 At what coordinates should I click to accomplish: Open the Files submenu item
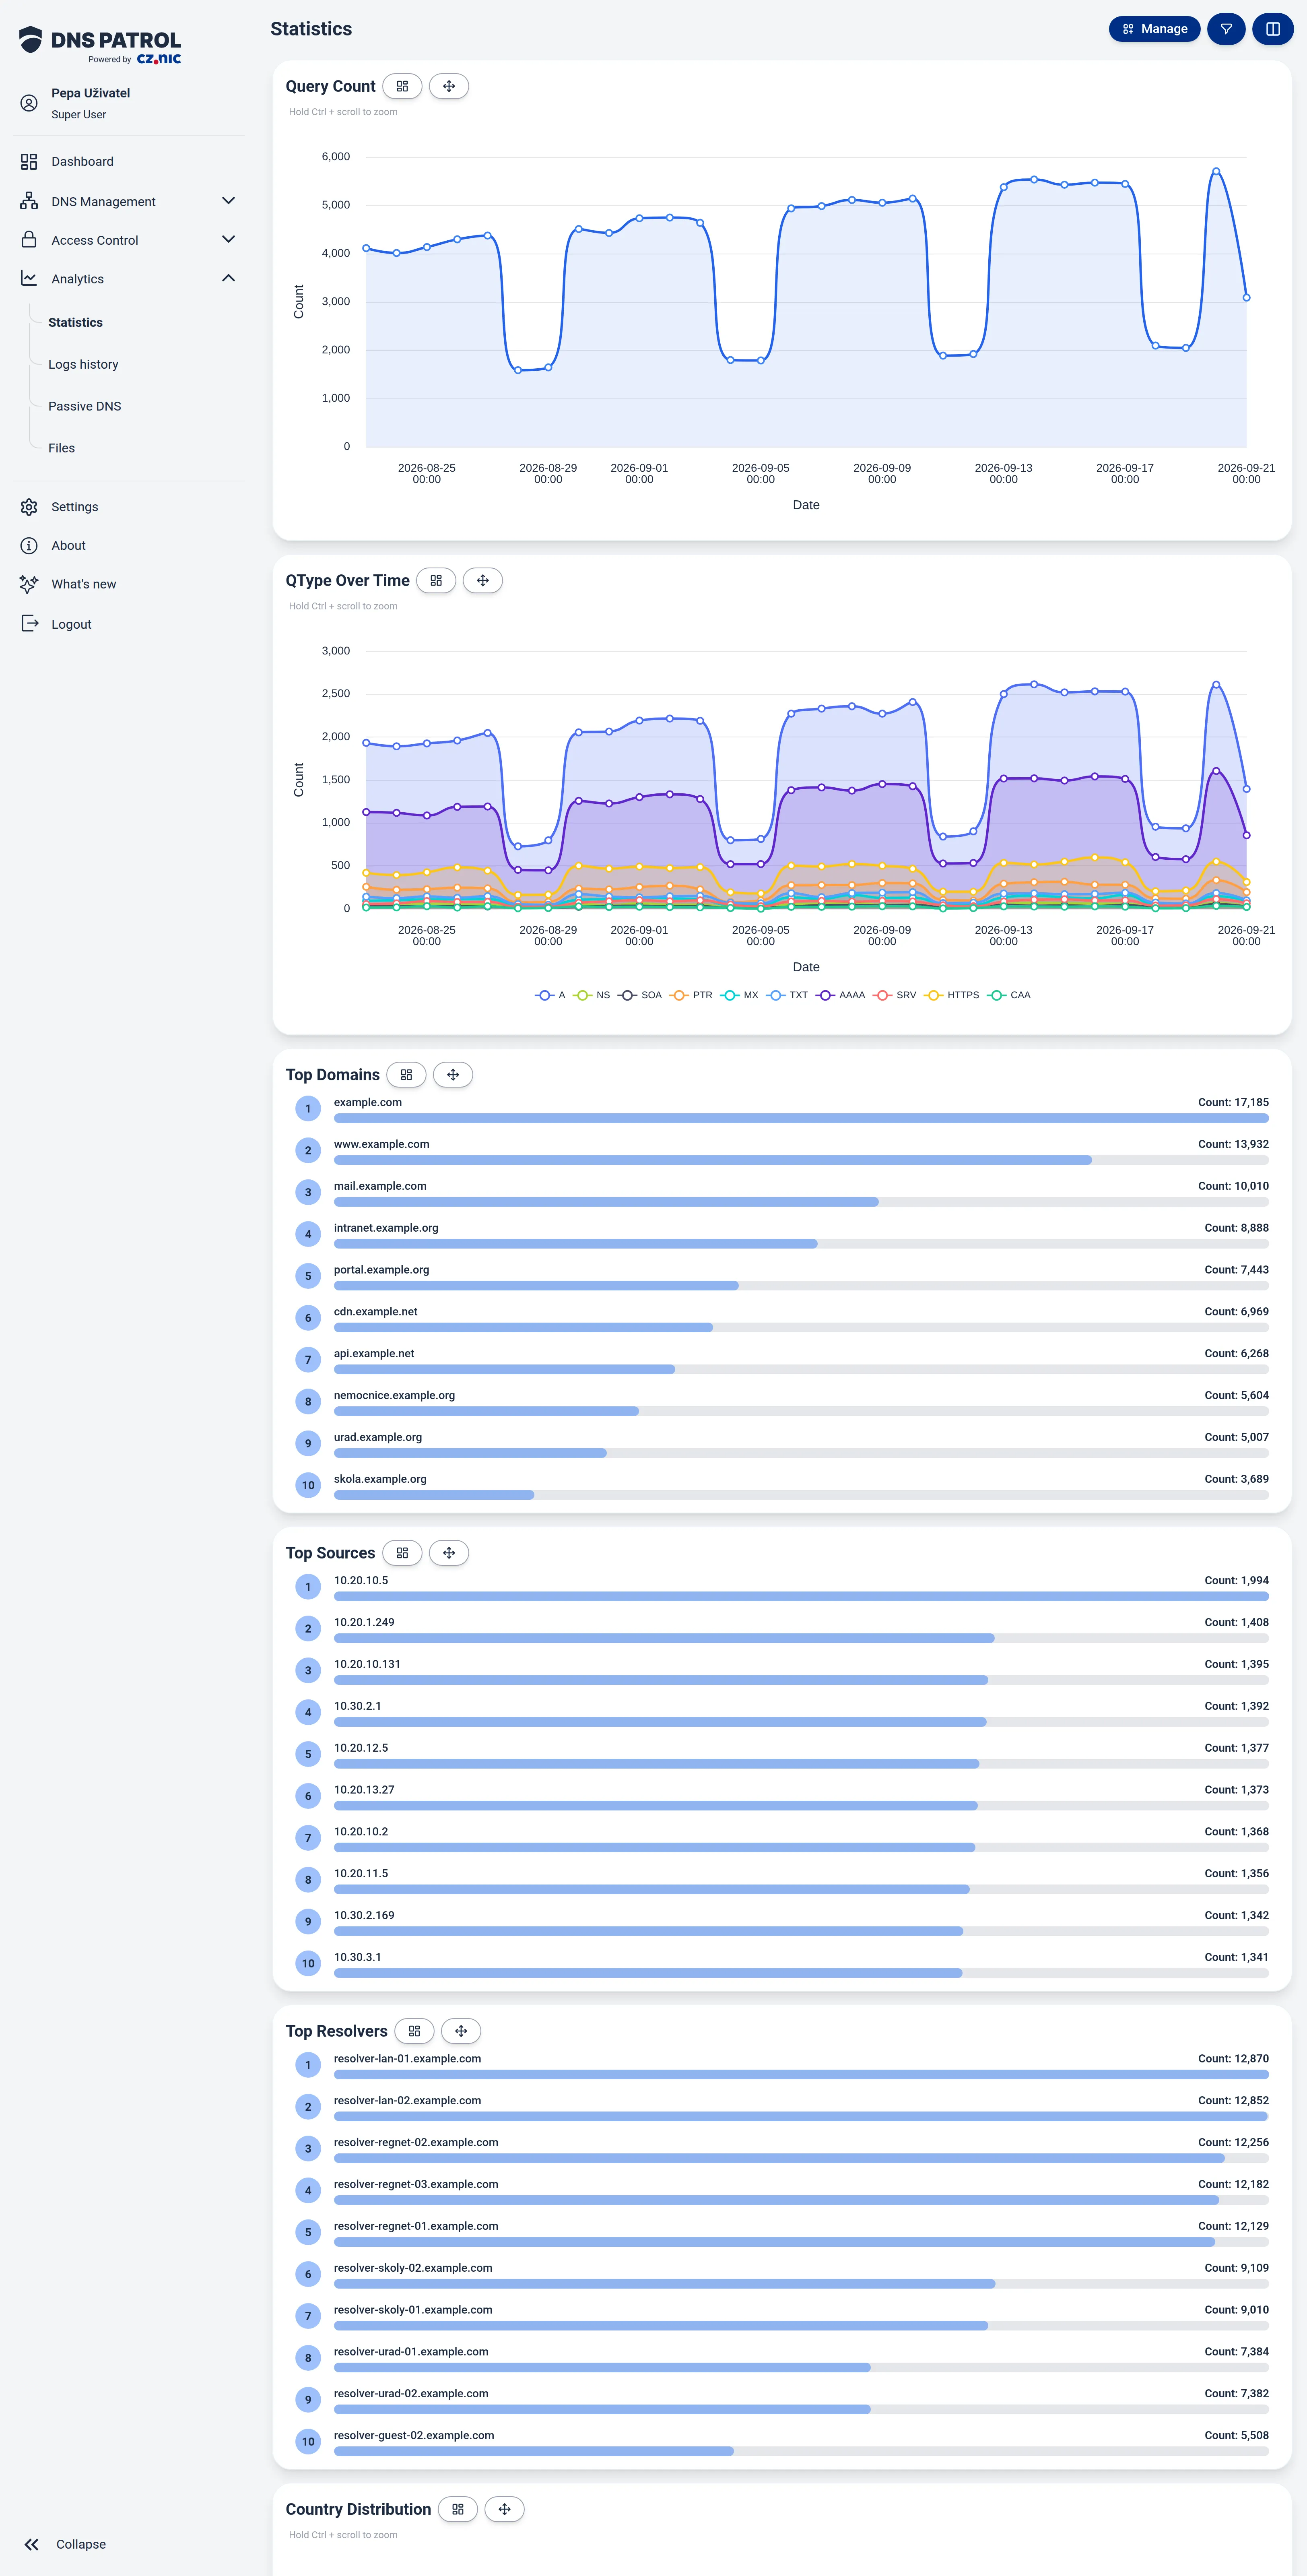coord(62,448)
